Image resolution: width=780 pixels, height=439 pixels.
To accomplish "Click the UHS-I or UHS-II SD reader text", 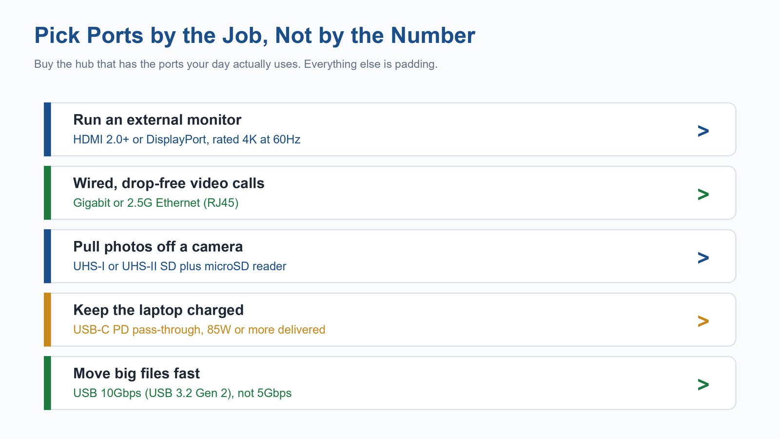I will click(x=179, y=266).
